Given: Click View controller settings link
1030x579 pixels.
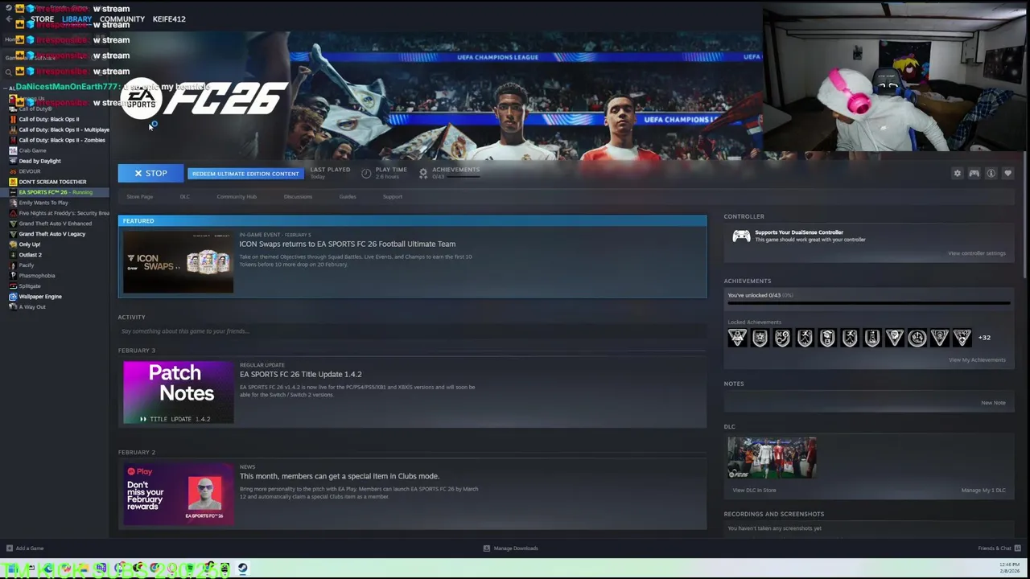Looking at the screenshot, I should [977, 253].
